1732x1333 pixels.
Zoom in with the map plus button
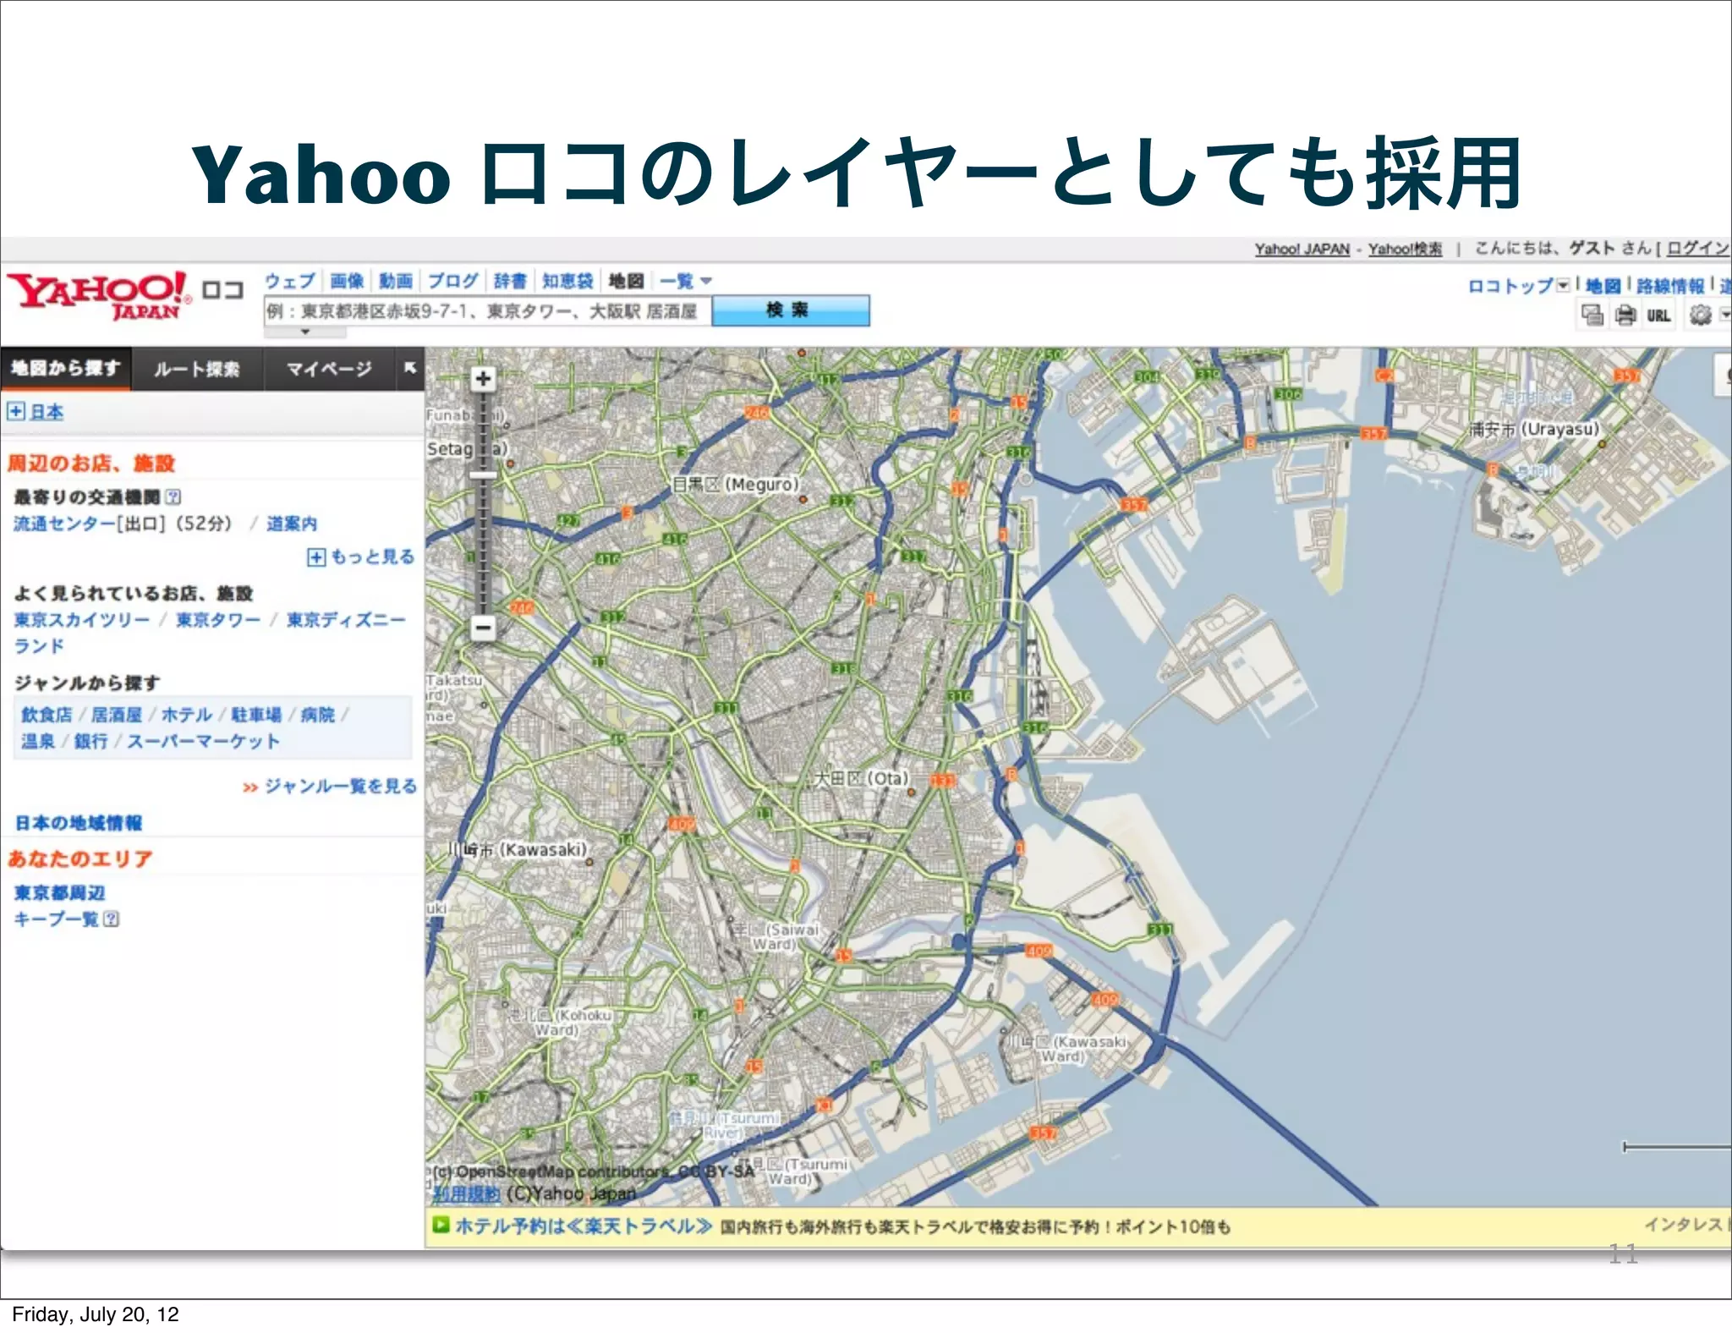[483, 378]
